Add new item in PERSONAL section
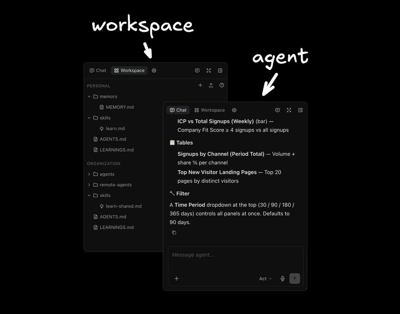The height and width of the screenshot is (314, 400). point(200,85)
